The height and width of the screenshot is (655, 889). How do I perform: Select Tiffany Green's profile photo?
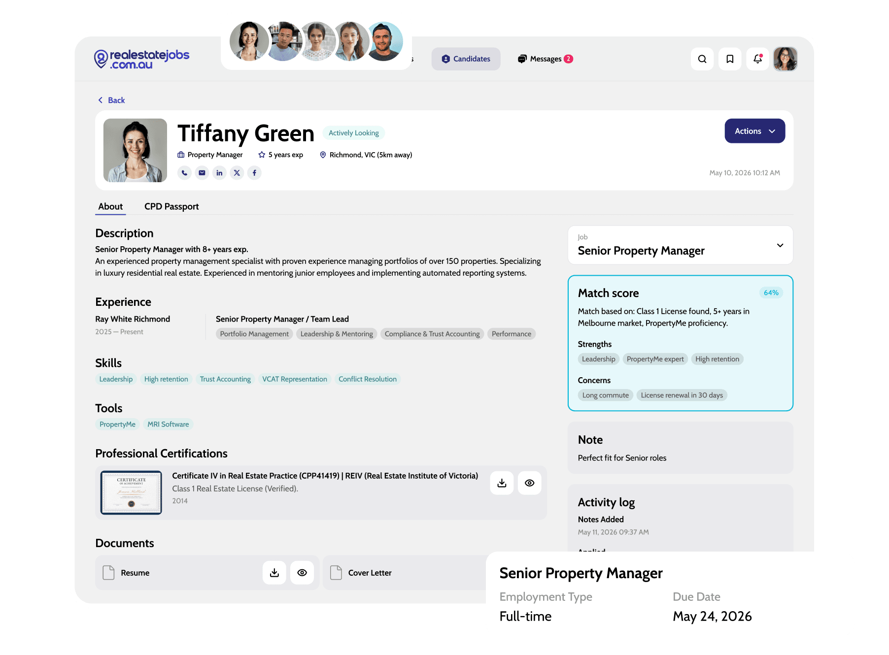point(135,150)
